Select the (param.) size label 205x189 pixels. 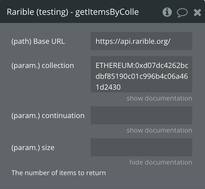33,148
